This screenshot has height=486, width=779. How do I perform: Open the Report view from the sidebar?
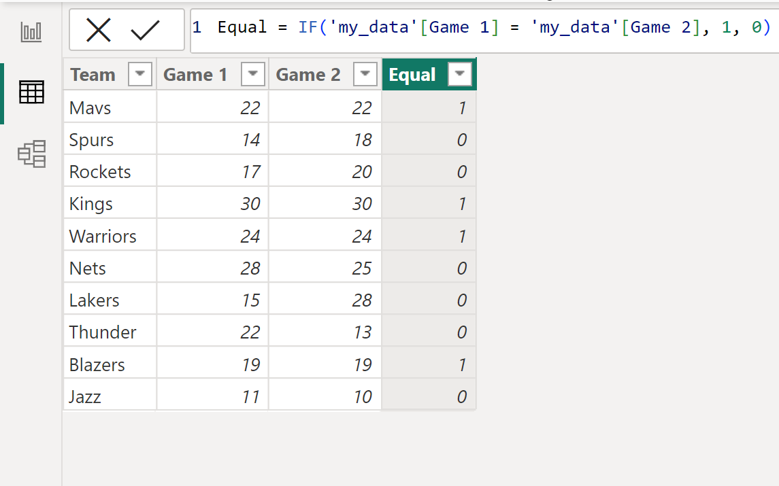pos(31,32)
